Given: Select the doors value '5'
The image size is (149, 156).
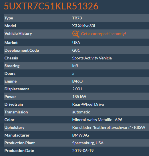Looking at the screenshot, I should pyautogui.click(x=73, y=73).
